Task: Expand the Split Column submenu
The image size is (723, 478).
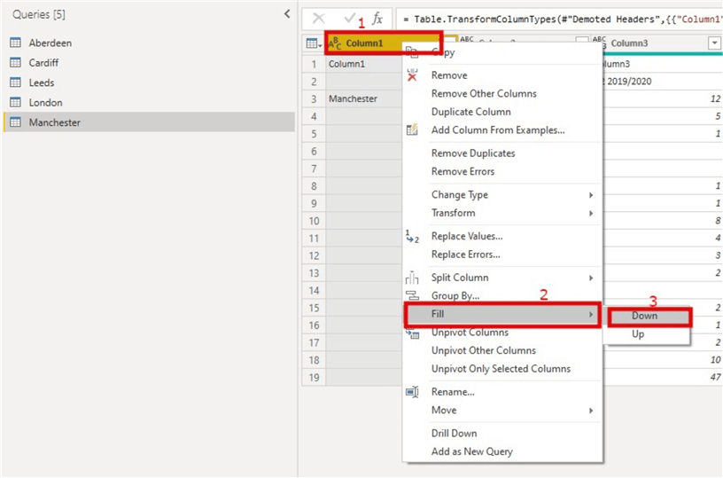Action: point(509,278)
